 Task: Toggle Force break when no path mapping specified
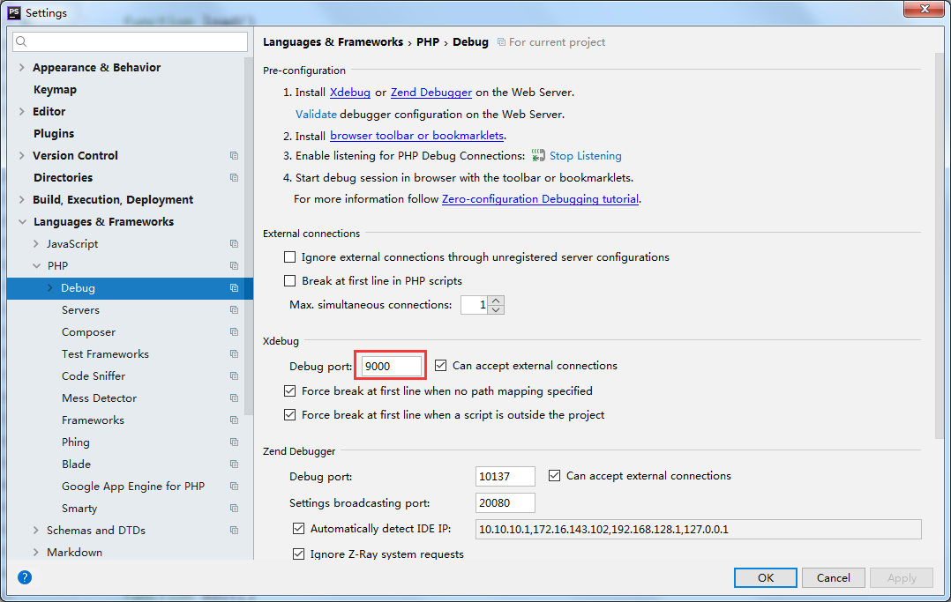click(290, 391)
